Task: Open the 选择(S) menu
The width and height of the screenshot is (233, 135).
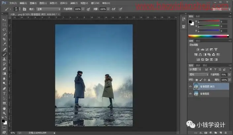Action: point(63,3)
